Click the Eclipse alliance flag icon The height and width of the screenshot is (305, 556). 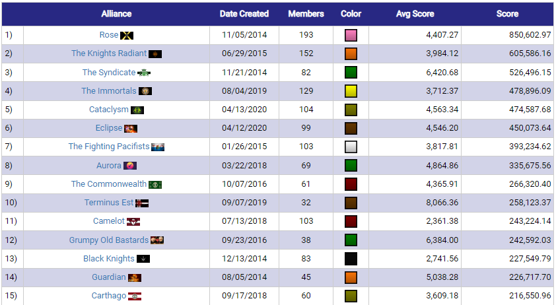[x=131, y=128]
